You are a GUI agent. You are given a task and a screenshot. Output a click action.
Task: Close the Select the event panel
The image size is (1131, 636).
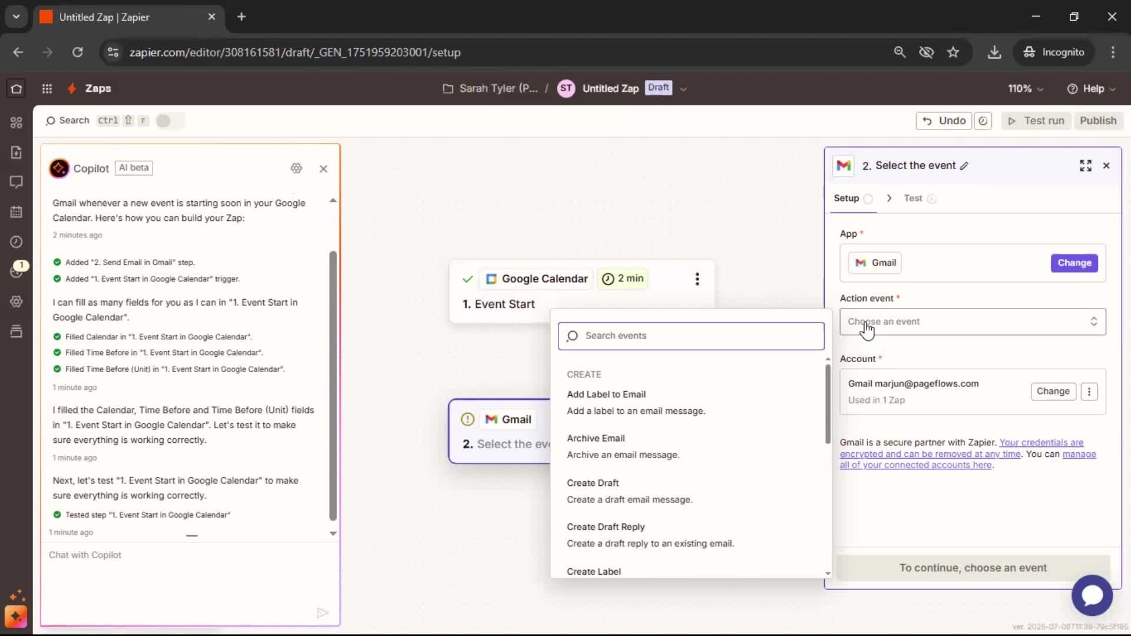click(1106, 166)
